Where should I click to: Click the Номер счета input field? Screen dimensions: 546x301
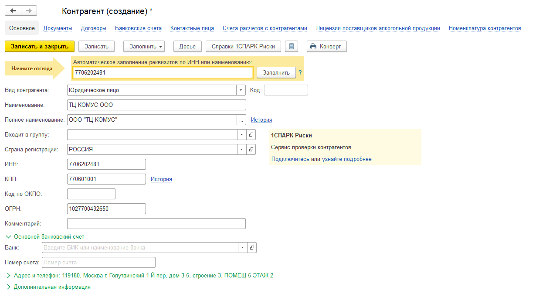(98, 263)
